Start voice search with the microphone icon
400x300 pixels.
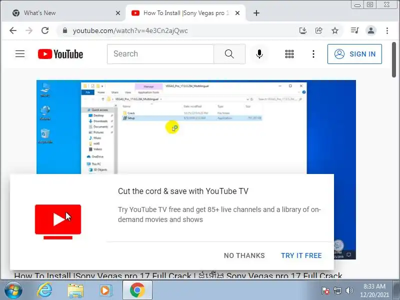point(259,54)
